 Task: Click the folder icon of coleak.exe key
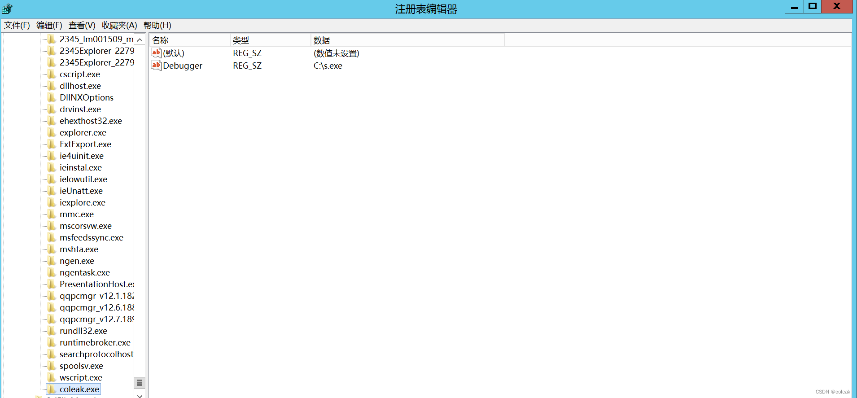pos(52,389)
